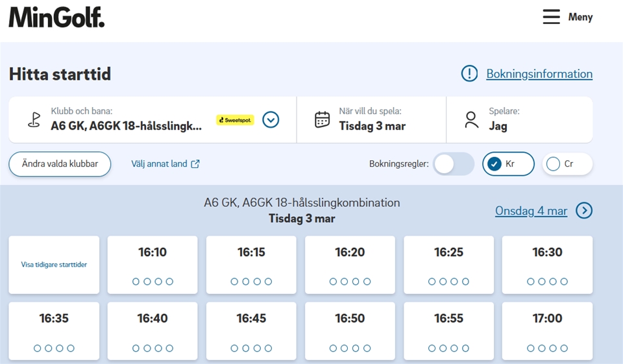This screenshot has width=623, height=364.
Task: Open the hamburger Meny icon
Action: pos(551,17)
